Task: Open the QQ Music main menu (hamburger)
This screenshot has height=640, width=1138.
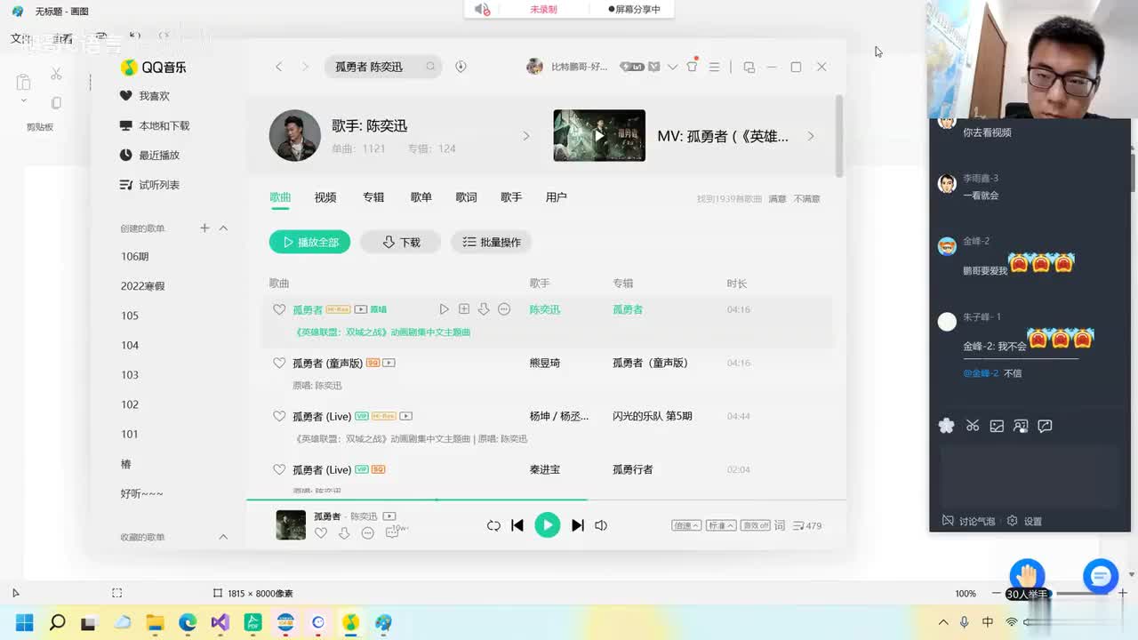Action: 714,67
